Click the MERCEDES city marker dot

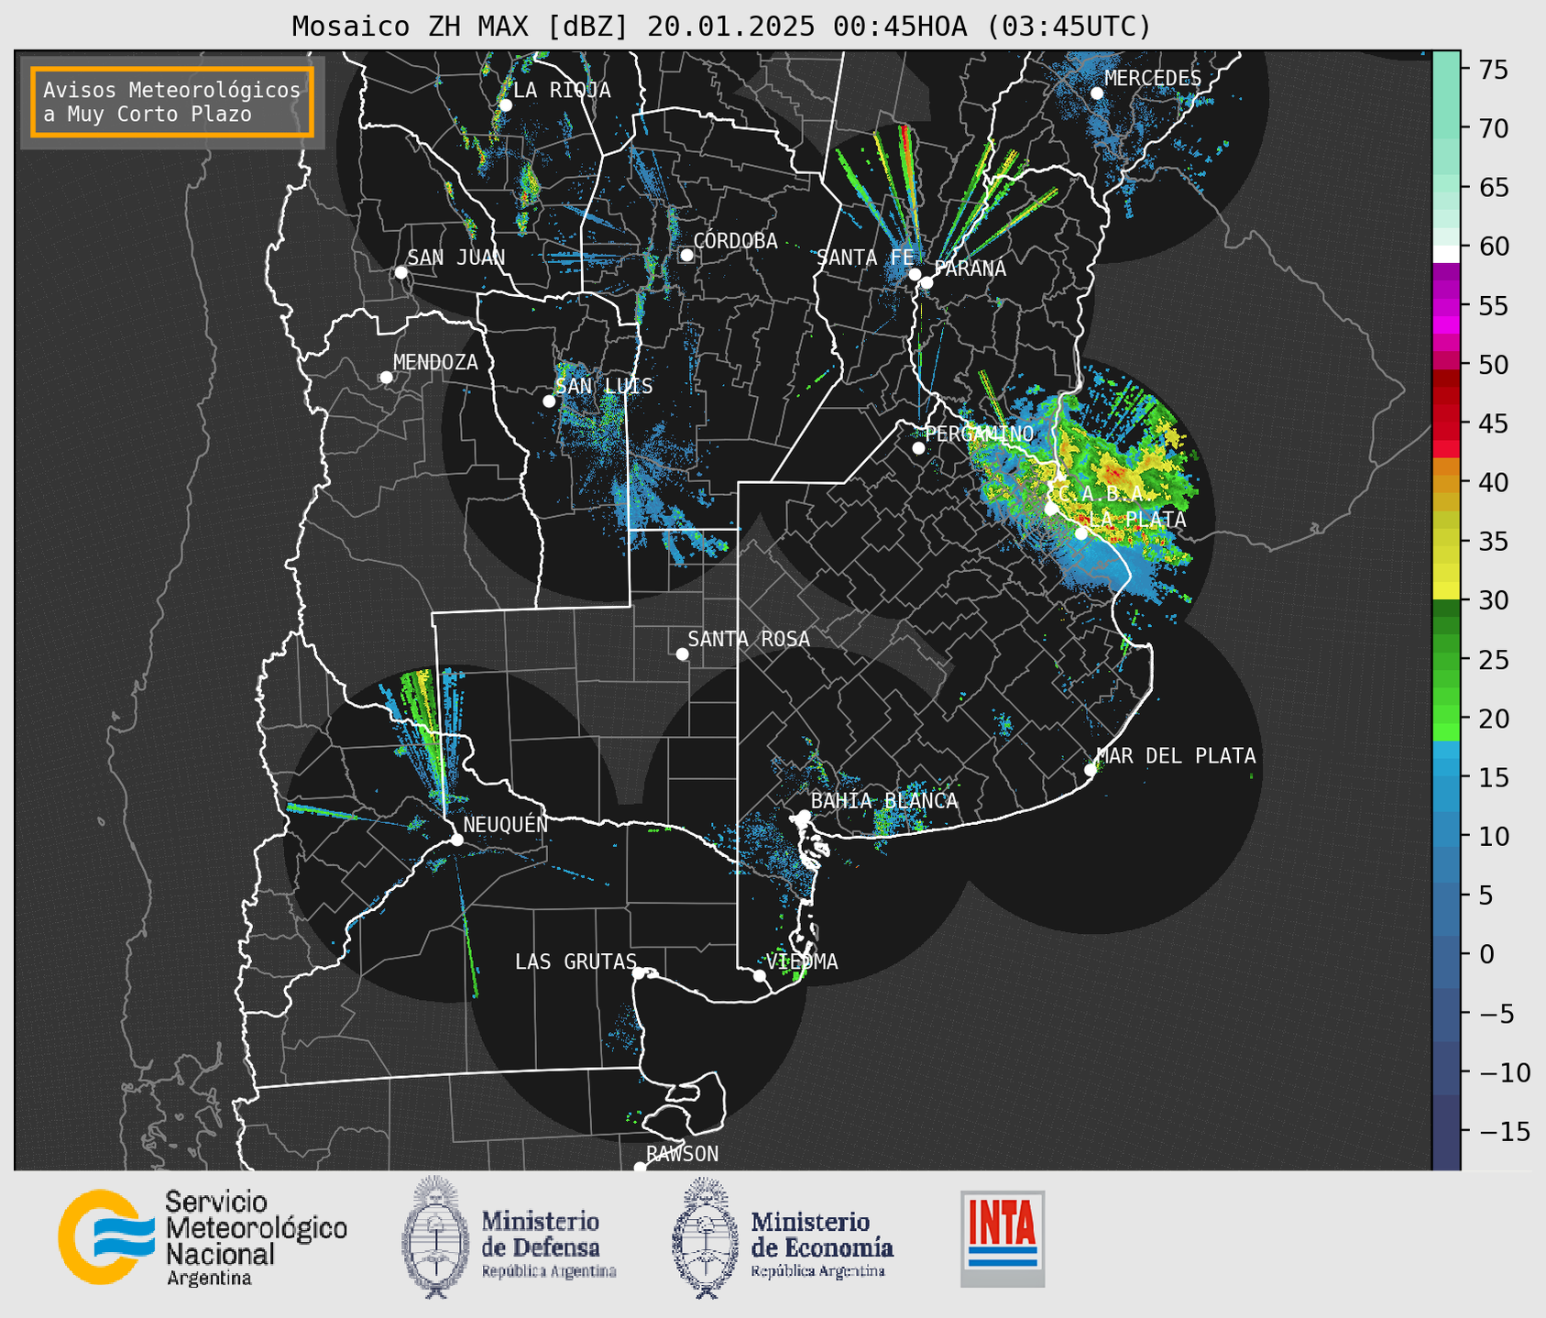pos(1097,93)
